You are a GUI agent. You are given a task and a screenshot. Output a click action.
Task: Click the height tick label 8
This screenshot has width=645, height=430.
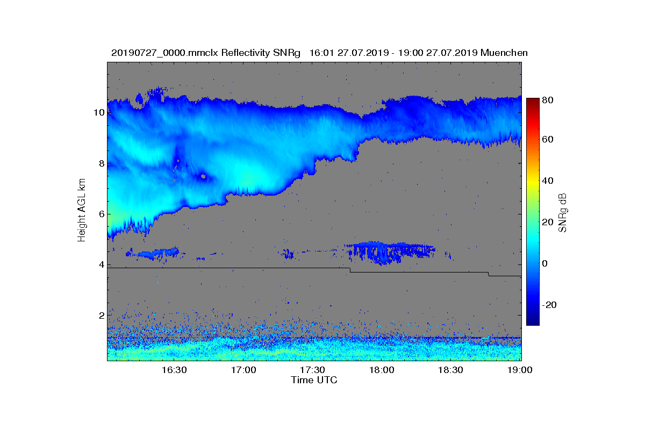coord(101,163)
